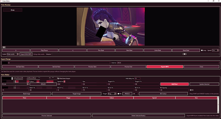Screen dimensions: 221x119
Task: Jump to start with |< button
Action: click(x=16, y=50)
